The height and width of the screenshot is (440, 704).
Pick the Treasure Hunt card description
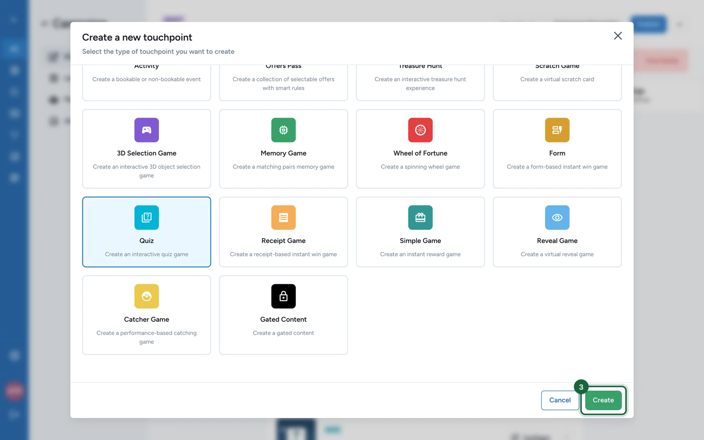click(420, 84)
